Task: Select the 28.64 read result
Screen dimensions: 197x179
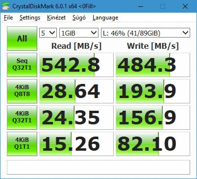Action: click(x=76, y=91)
